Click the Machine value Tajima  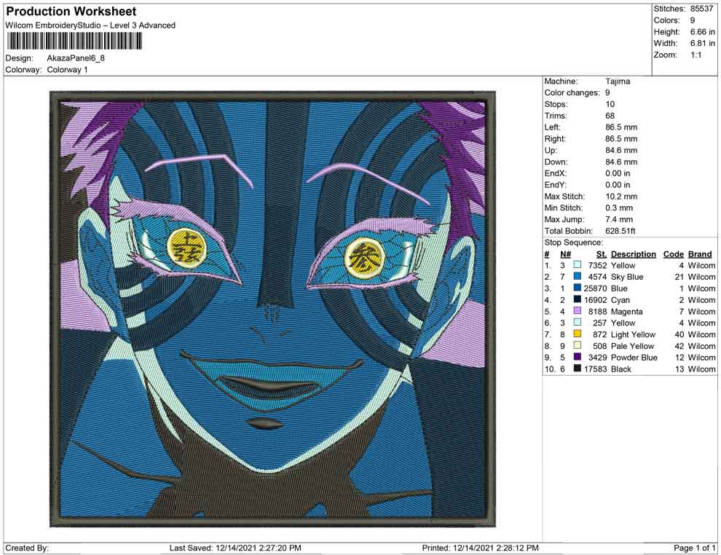click(x=618, y=81)
